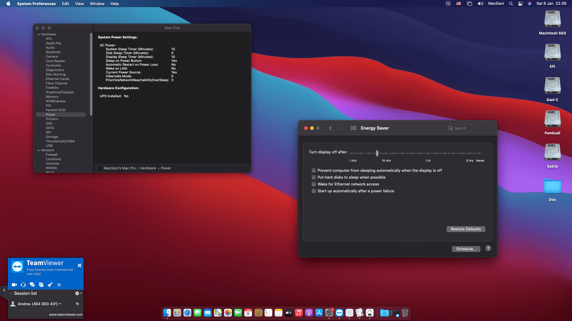Open the System Preferences menu
The image size is (572, 321).
pyautogui.click(x=36, y=4)
